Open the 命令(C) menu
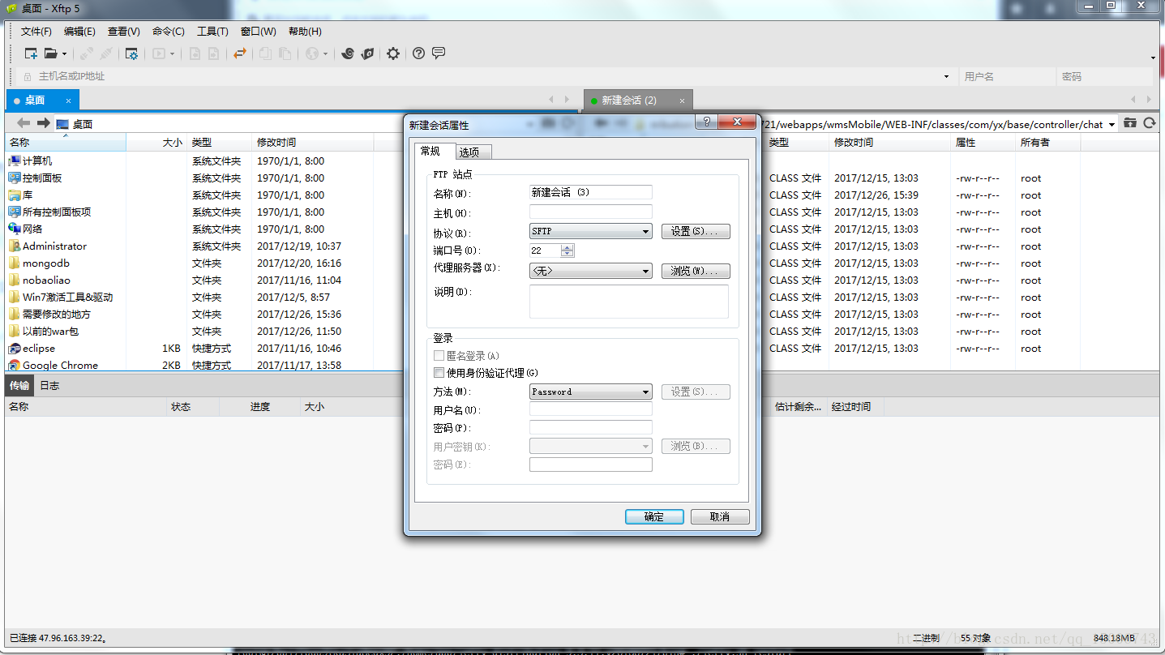 pyautogui.click(x=168, y=32)
